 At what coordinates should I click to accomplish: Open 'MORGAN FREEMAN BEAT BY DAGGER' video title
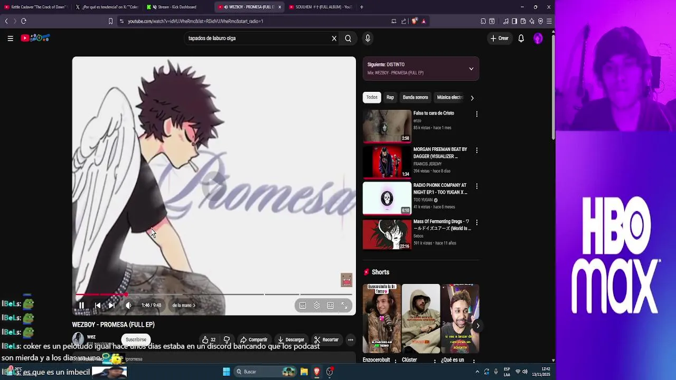[x=440, y=153]
